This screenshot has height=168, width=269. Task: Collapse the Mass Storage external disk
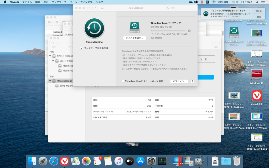pyautogui.click(x=50, y=81)
